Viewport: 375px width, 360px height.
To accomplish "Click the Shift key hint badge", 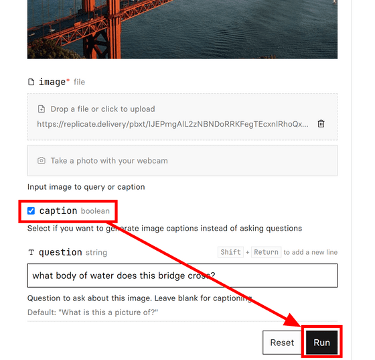I will (230, 252).
